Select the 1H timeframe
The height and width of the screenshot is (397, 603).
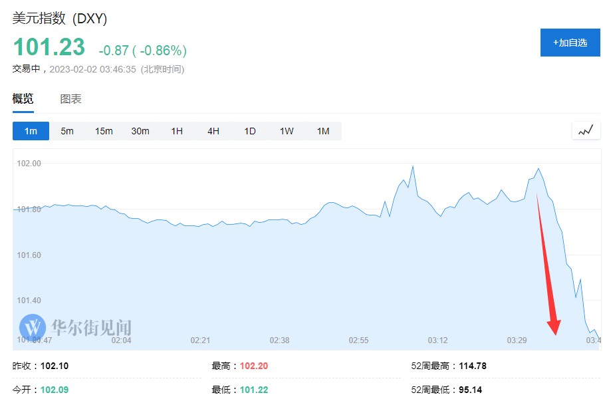click(177, 131)
